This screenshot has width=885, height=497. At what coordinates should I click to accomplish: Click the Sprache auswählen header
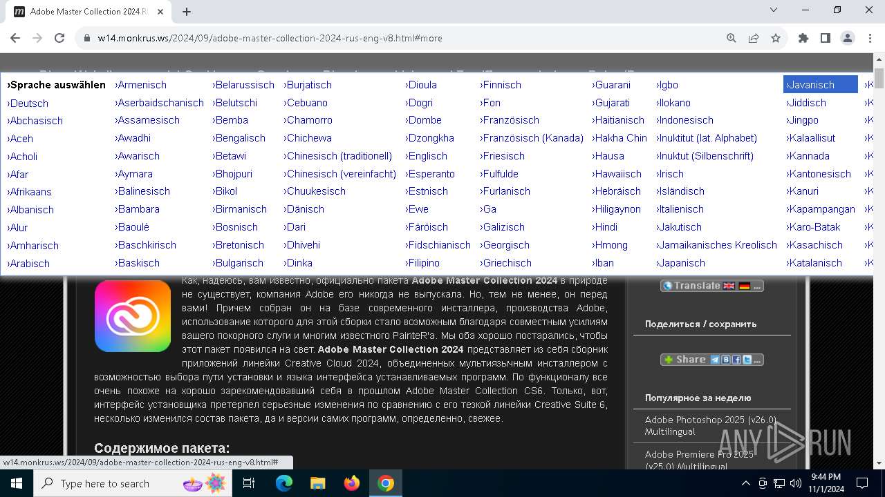click(56, 85)
